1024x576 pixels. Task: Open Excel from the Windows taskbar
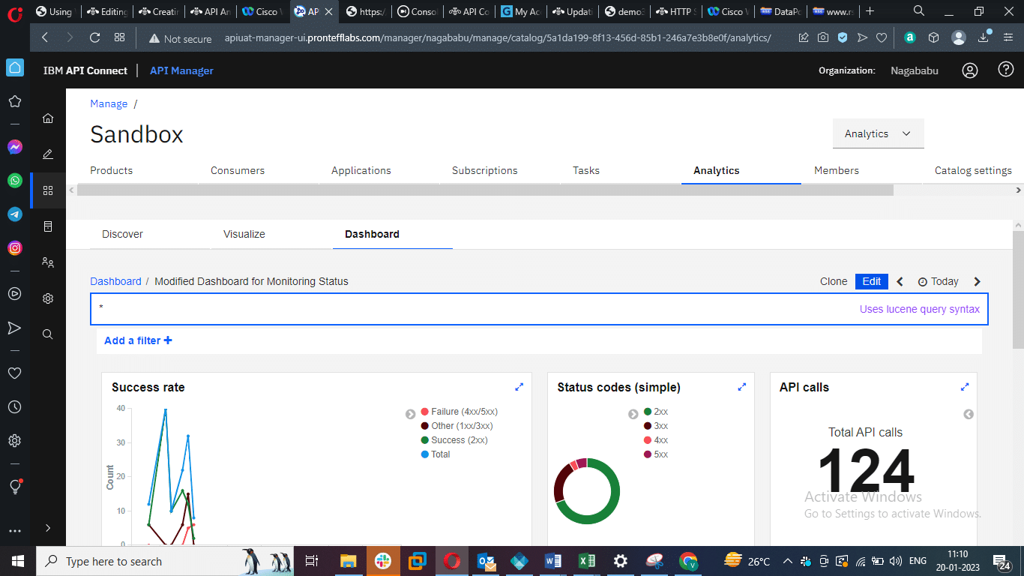pyautogui.click(x=587, y=561)
